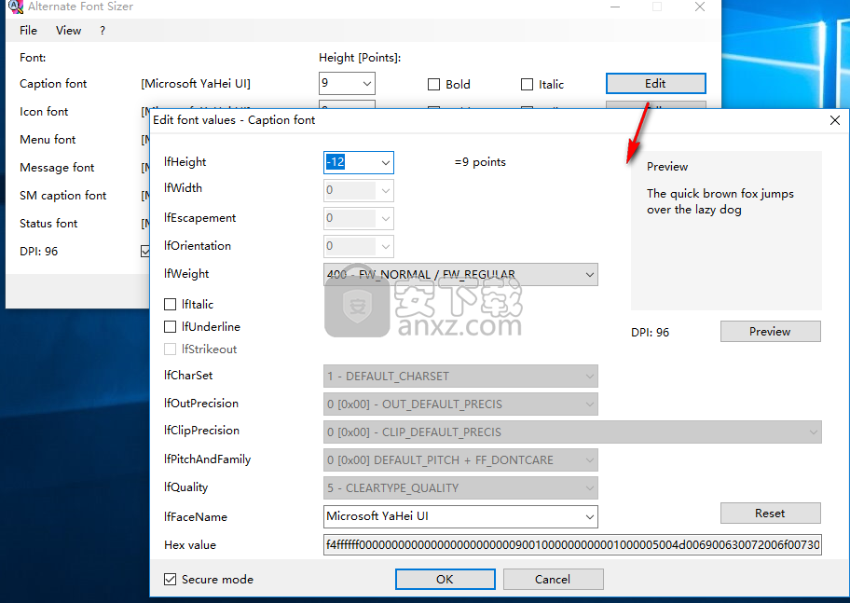Open the lfOutPrecision dropdown
The width and height of the screenshot is (850, 603).
[x=460, y=404]
